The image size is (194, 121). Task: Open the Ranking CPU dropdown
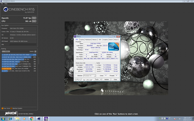(x=6, y=51)
